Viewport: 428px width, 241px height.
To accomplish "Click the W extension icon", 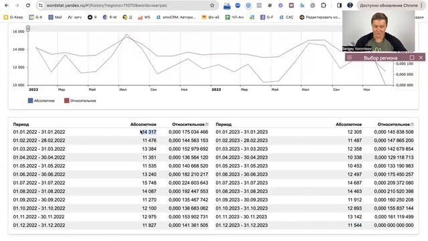I will tap(292, 5).
